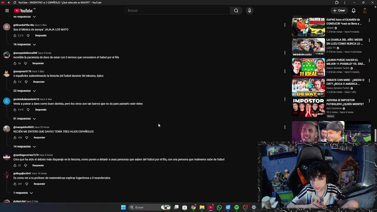The image size is (377, 212).
Task: Expand the 1 respuesta thread
Action: point(23,193)
